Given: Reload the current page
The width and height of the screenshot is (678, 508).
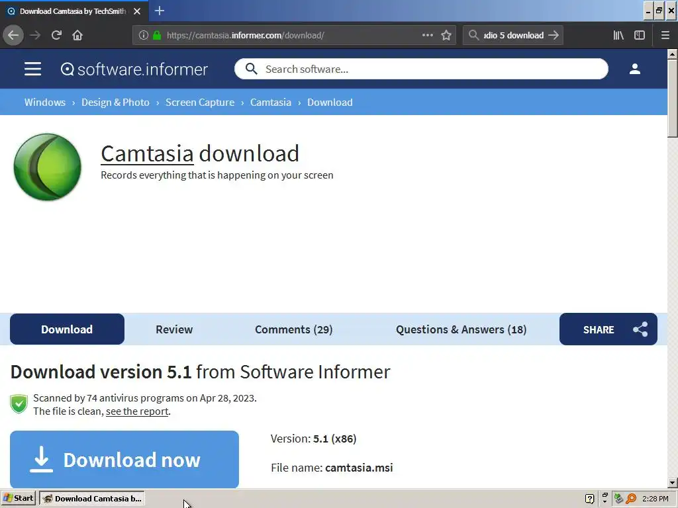Looking at the screenshot, I should click(x=57, y=35).
